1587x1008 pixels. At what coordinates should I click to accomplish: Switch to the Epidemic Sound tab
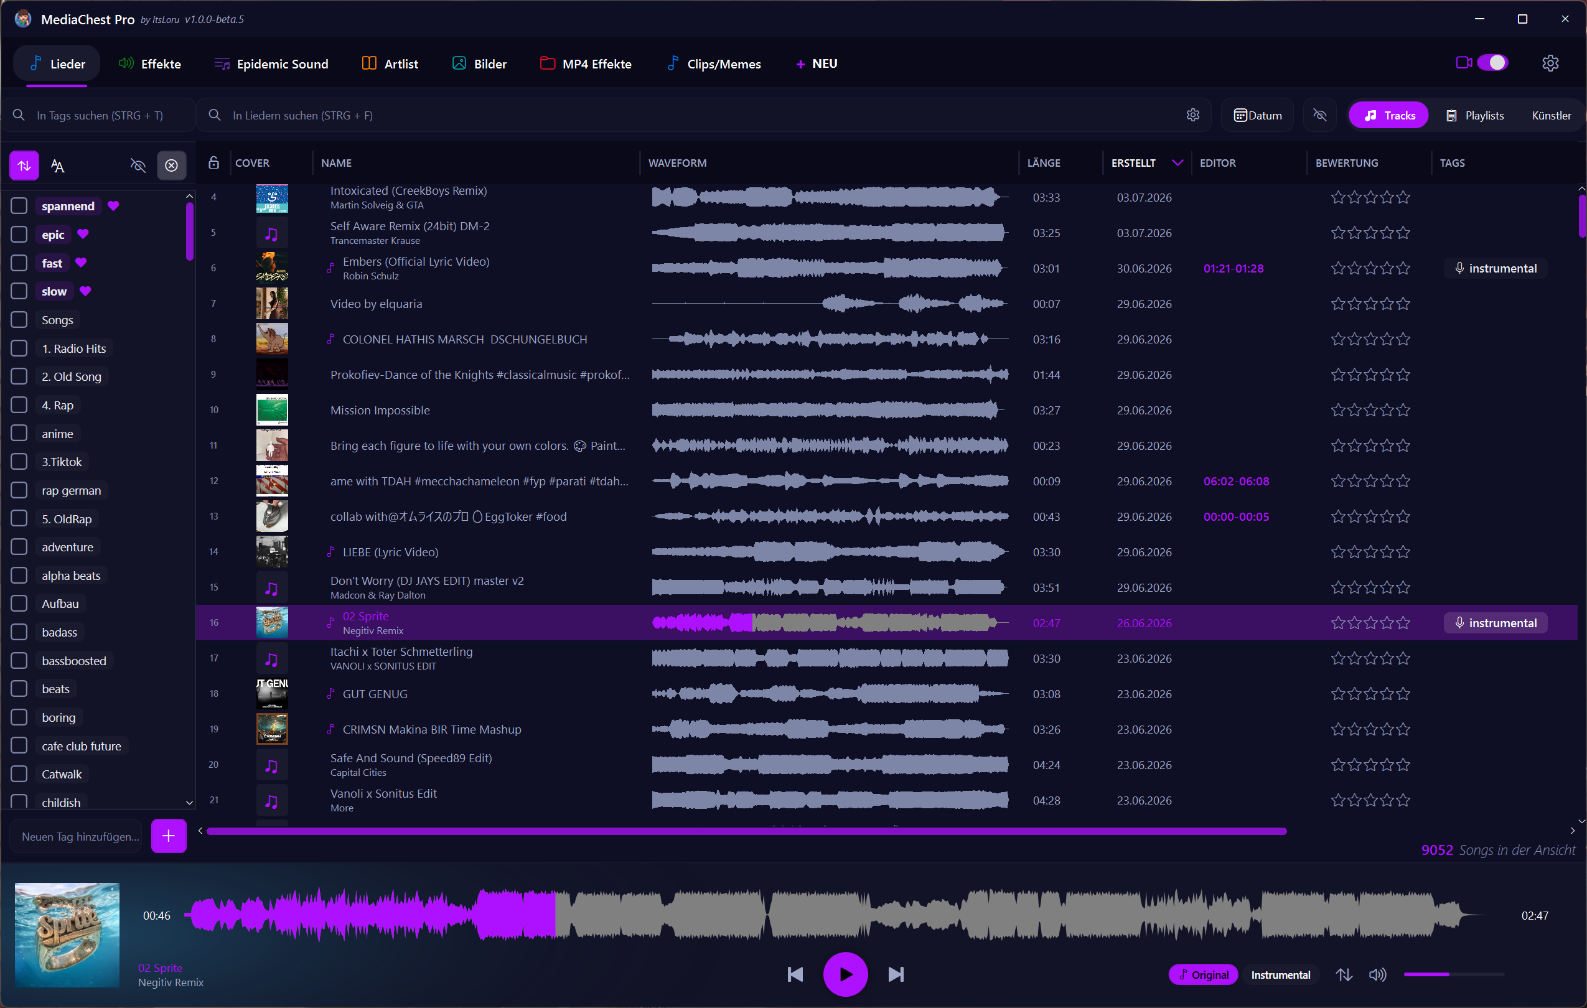271,64
